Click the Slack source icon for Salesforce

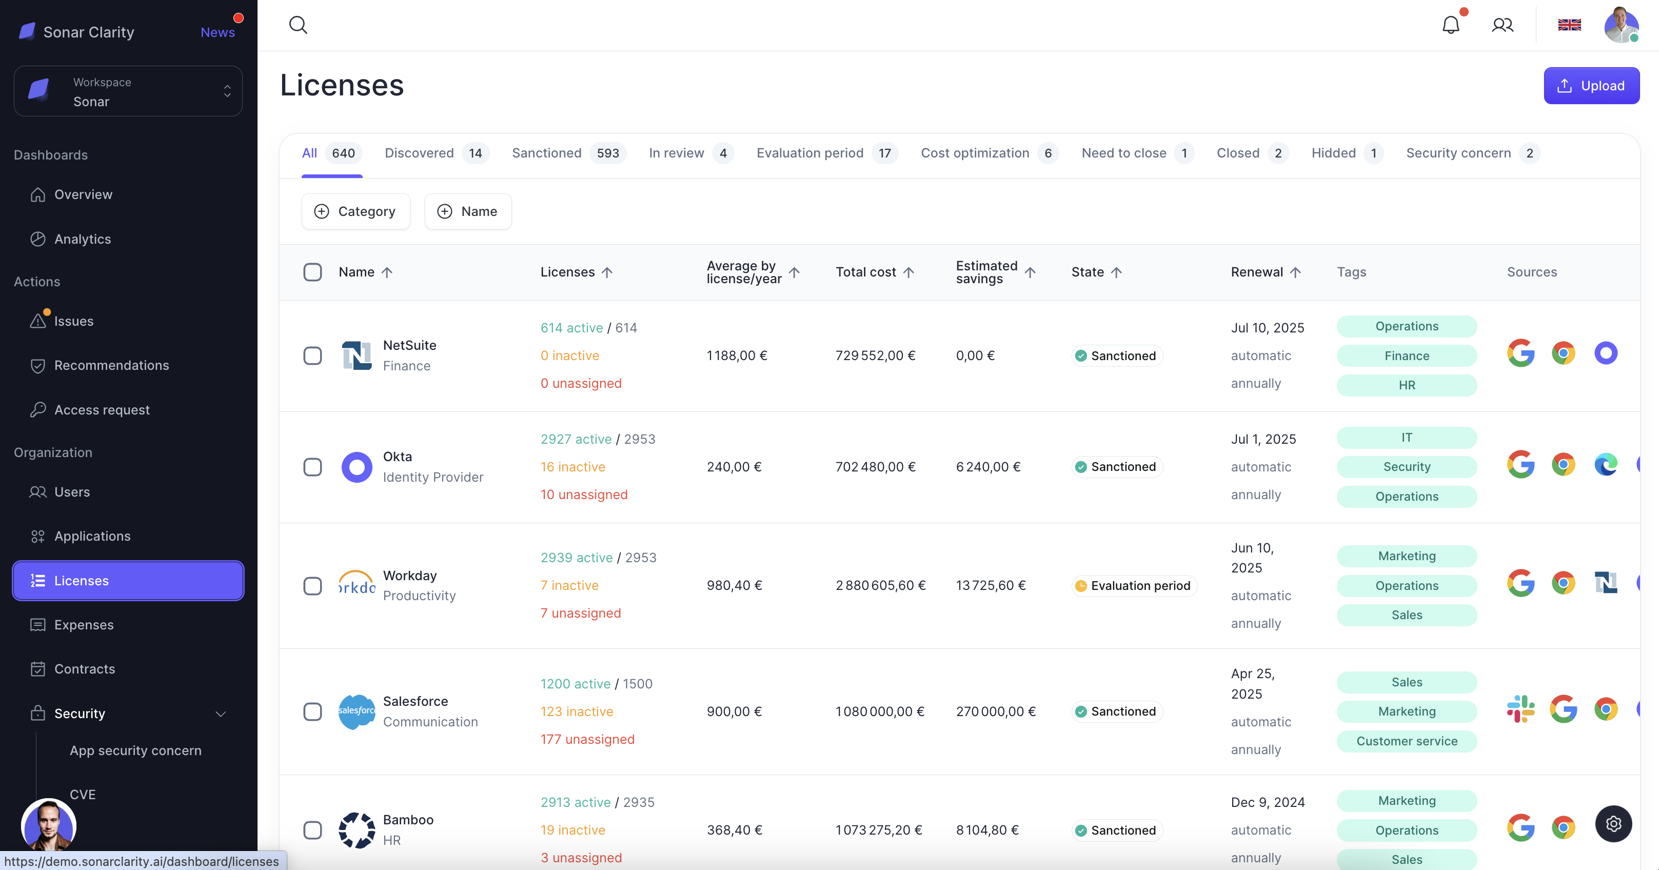(x=1520, y=709)
